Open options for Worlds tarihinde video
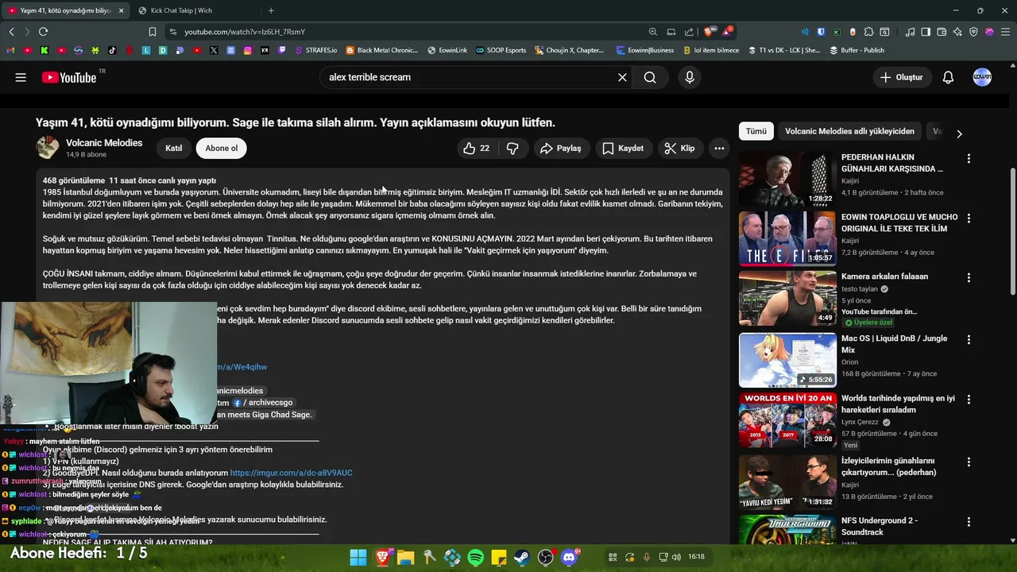This screenshot has height=572, width=1017. coord(968,400)
